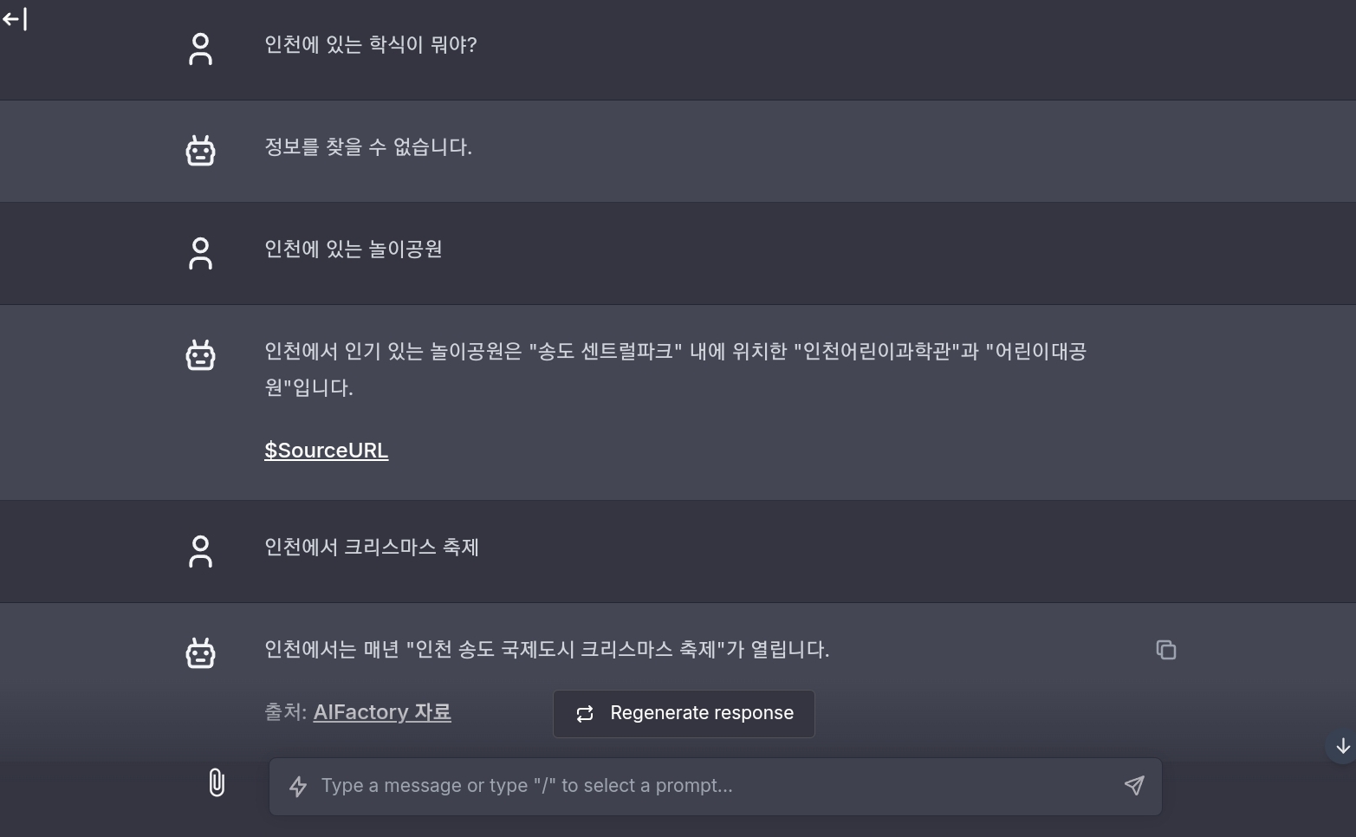1356x837 pixels.
Task: Click the message '인천에 있는 학식이 뭐야?'
Action: [x=370, y=45]
